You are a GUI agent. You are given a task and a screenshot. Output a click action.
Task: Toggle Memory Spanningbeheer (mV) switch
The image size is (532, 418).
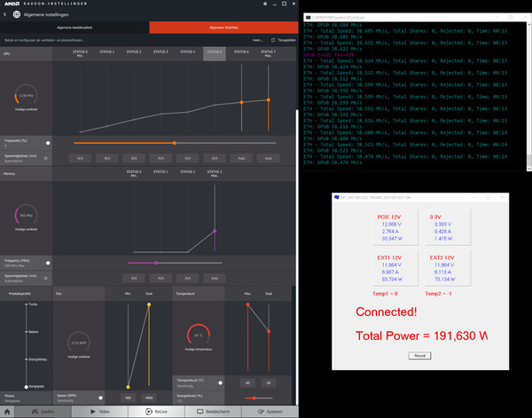[x=46, y=278]
